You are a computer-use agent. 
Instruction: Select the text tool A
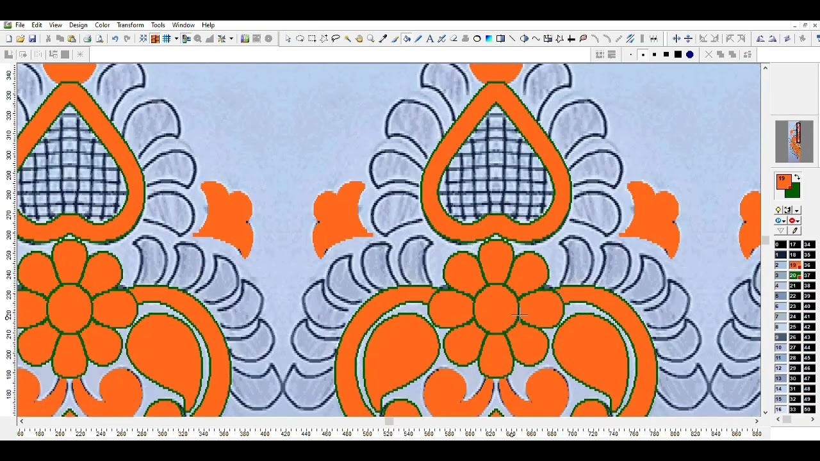tap(430, 39)
